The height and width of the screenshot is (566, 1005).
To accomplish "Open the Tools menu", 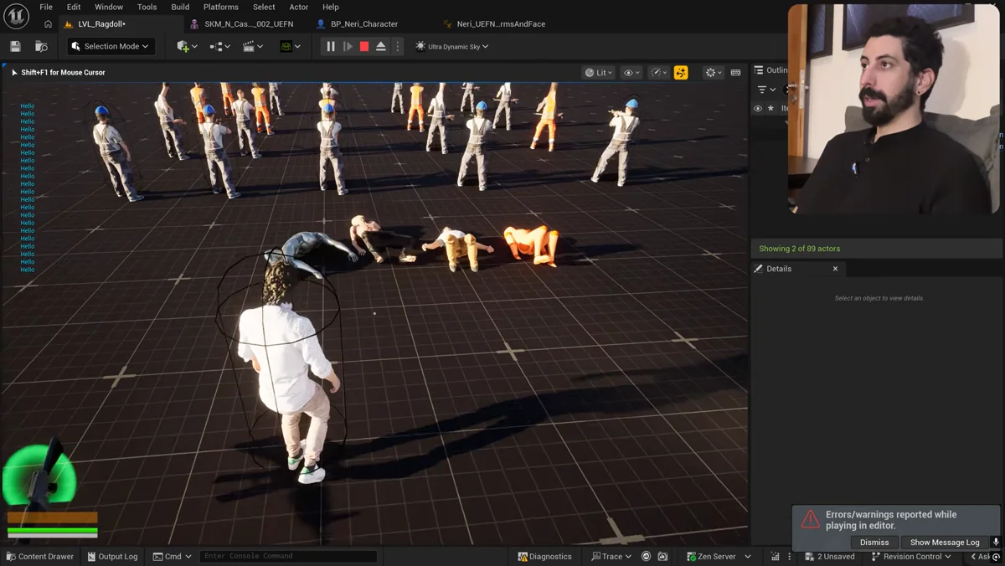I will coord(147,7).
